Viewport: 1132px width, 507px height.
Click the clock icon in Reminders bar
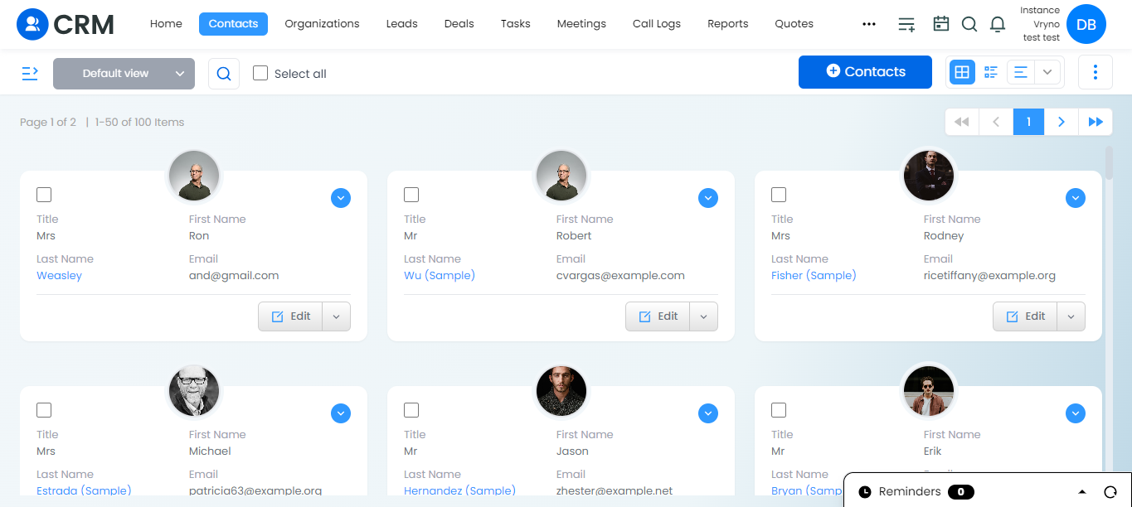(865, 491)
